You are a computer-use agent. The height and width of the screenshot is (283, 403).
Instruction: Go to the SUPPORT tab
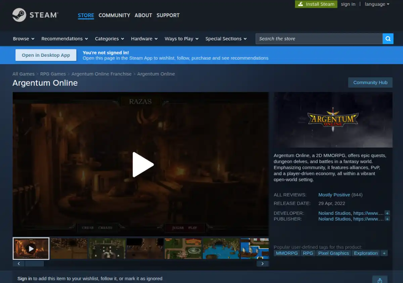coord(168,15)
